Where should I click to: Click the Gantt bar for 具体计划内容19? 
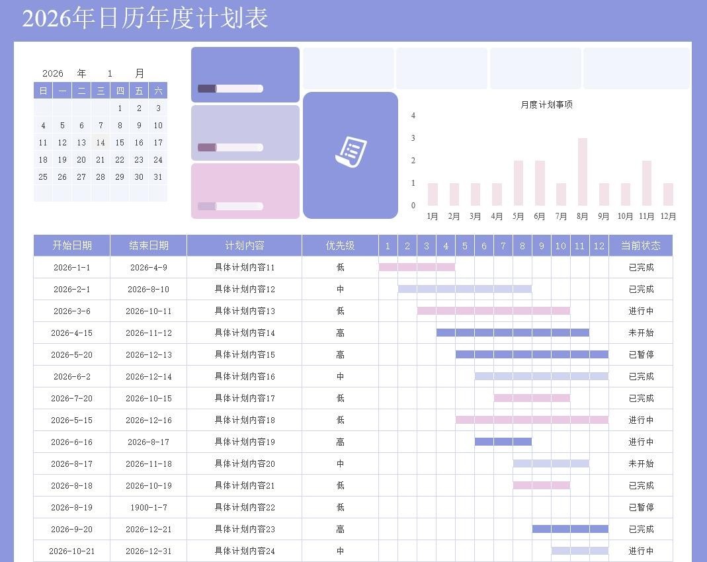503,442
